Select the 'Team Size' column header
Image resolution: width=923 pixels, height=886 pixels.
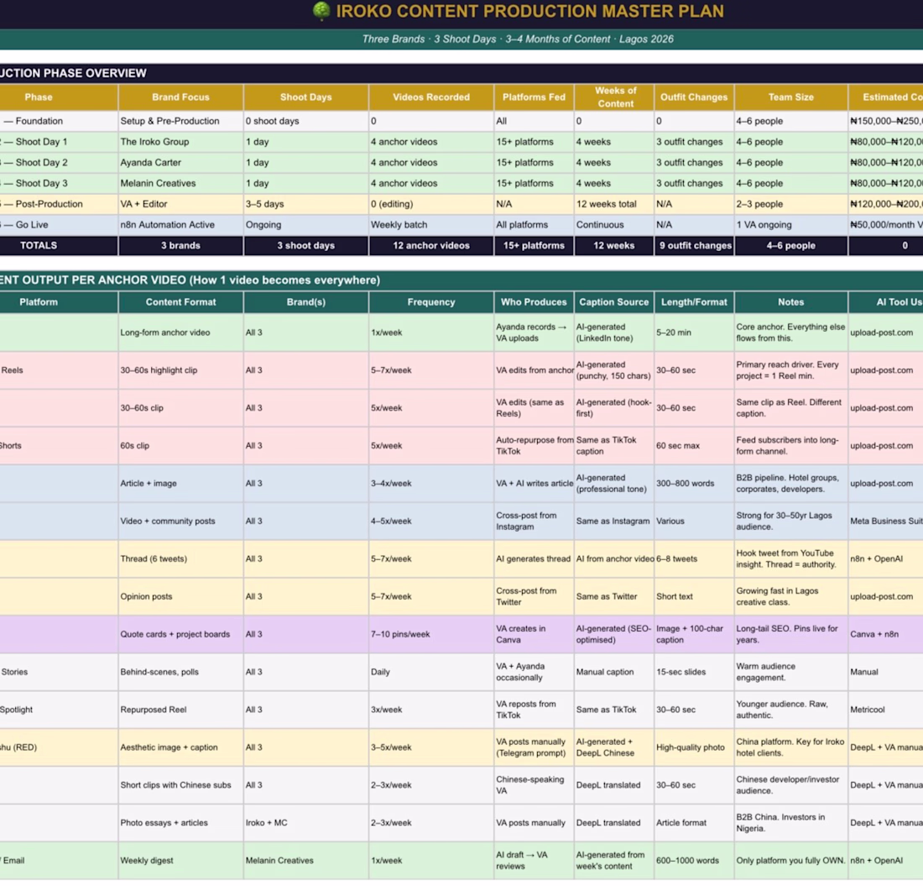pyautogui.click(x=791, y=97)
